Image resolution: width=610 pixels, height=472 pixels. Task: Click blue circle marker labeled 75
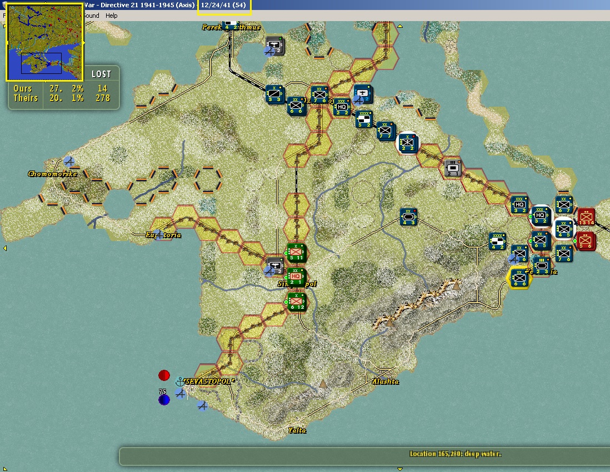tap(164, 399)
